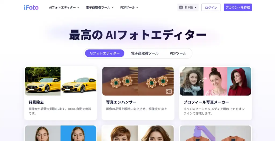Screen dimensions: 275x141
Task: Click the HD badge on earrings image
Action: [x=169, y=91]
